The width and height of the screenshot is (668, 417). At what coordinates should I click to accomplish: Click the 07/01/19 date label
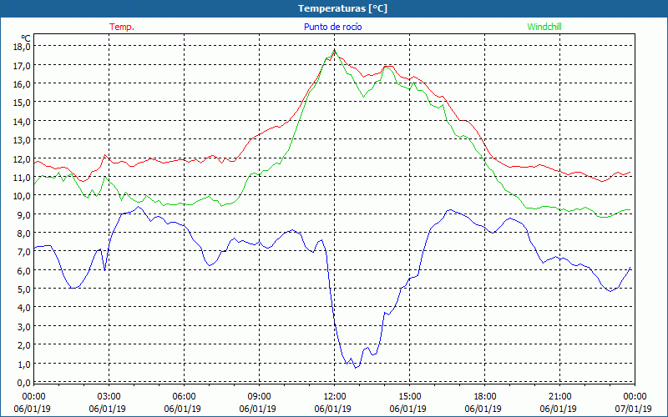point(635,409)
